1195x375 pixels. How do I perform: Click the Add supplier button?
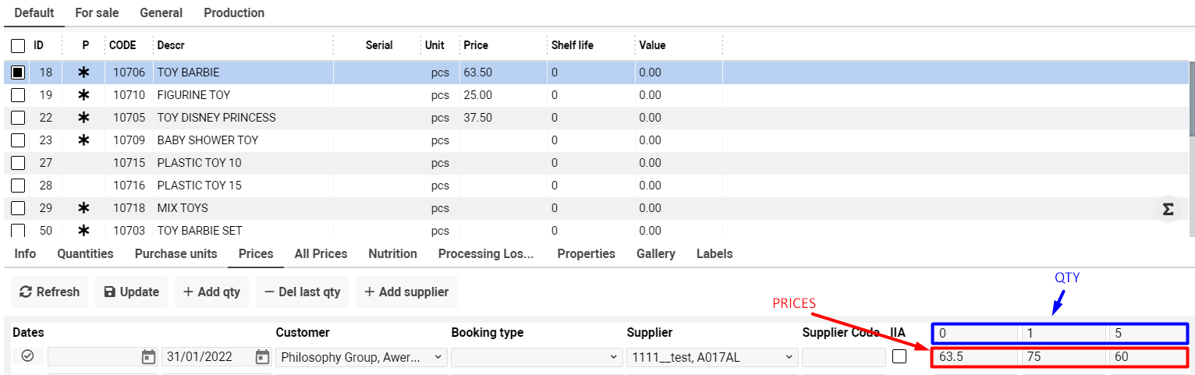pos(407,292)
